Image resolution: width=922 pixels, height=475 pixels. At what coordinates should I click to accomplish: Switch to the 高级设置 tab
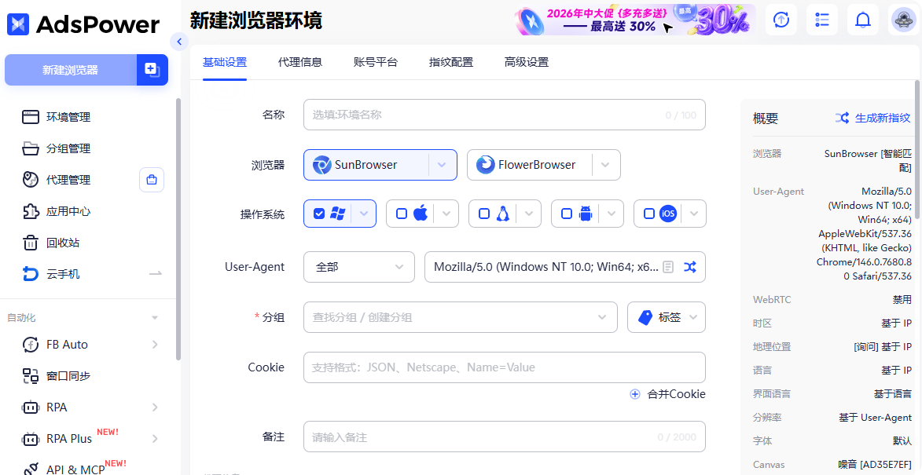(x=527, y=62)
